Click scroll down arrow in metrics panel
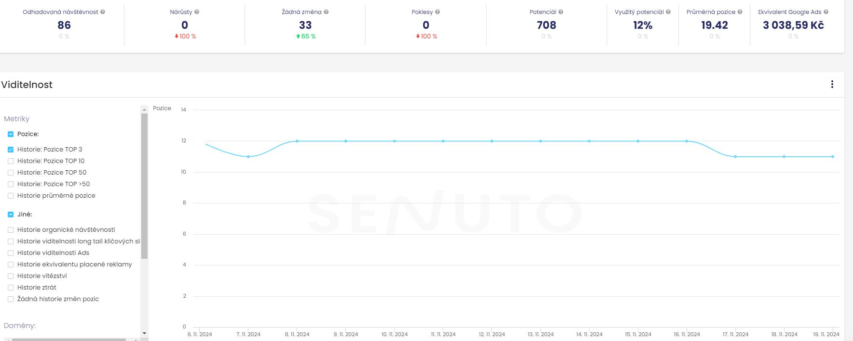 (144, 333)
